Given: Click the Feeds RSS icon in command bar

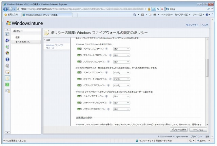Looking at the screenshot, I should 142,15.
